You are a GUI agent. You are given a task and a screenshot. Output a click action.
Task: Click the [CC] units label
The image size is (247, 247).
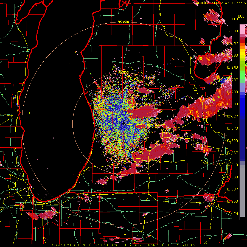(x=234, y=19)
